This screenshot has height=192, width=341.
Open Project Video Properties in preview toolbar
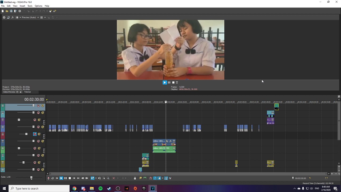tap(4, 17)
